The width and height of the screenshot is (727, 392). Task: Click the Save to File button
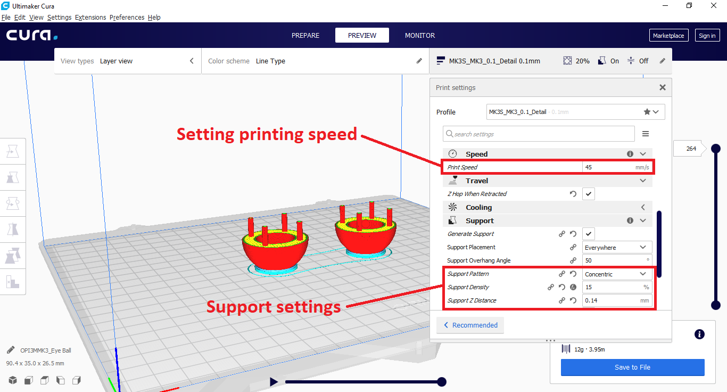(633, 367)
